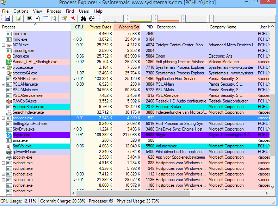
Task: Click the horizontal scrollbar left arrow
Action: pos(73,193)
